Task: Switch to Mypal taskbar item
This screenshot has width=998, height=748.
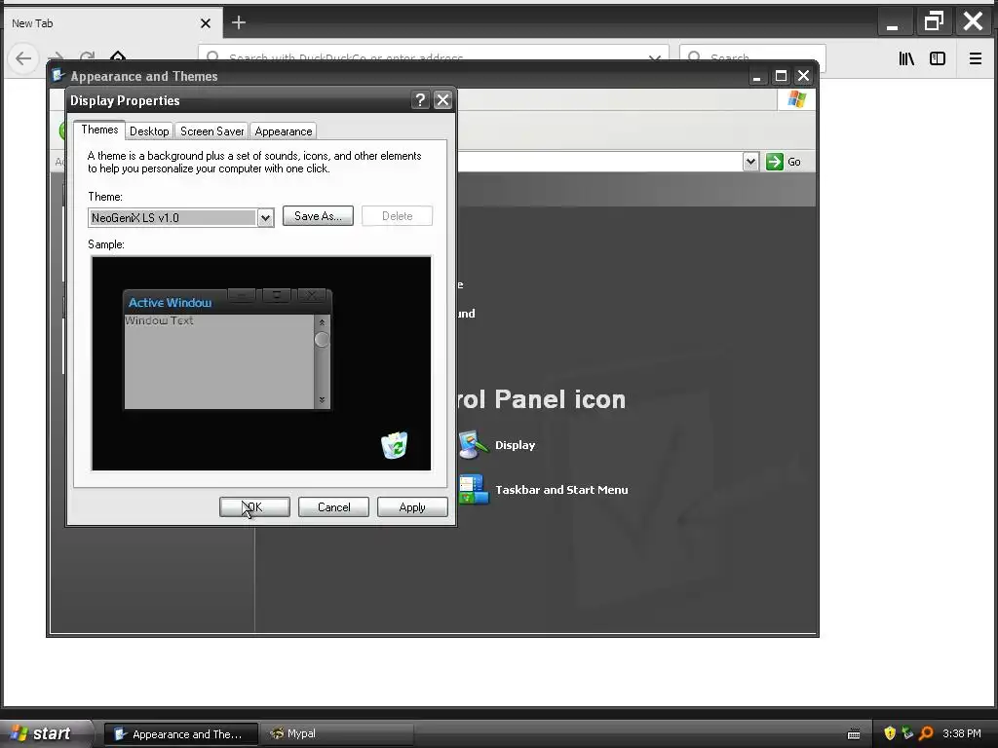Action: click(337, 734)
